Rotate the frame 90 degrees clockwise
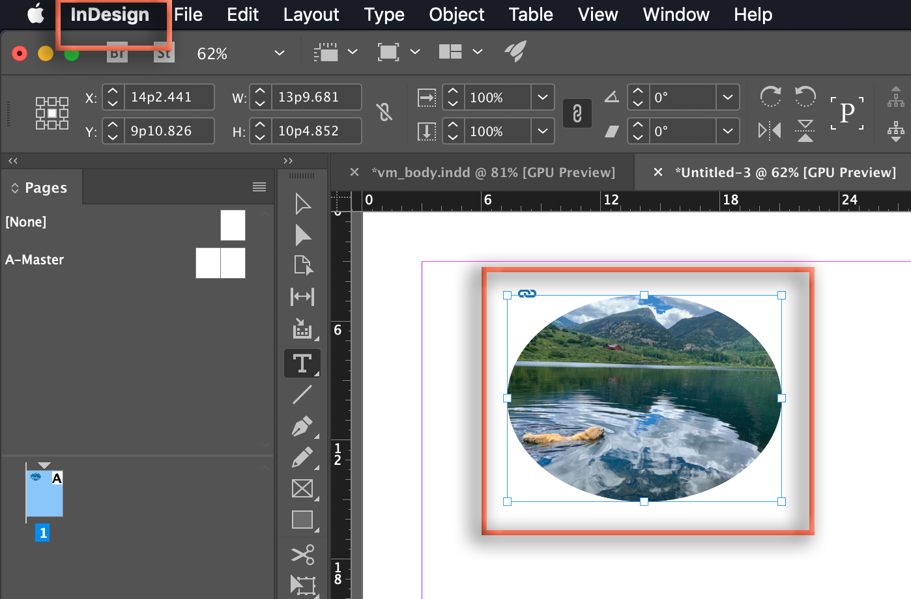The height and width of the screenshot is (599, 911). coord(770,96)
